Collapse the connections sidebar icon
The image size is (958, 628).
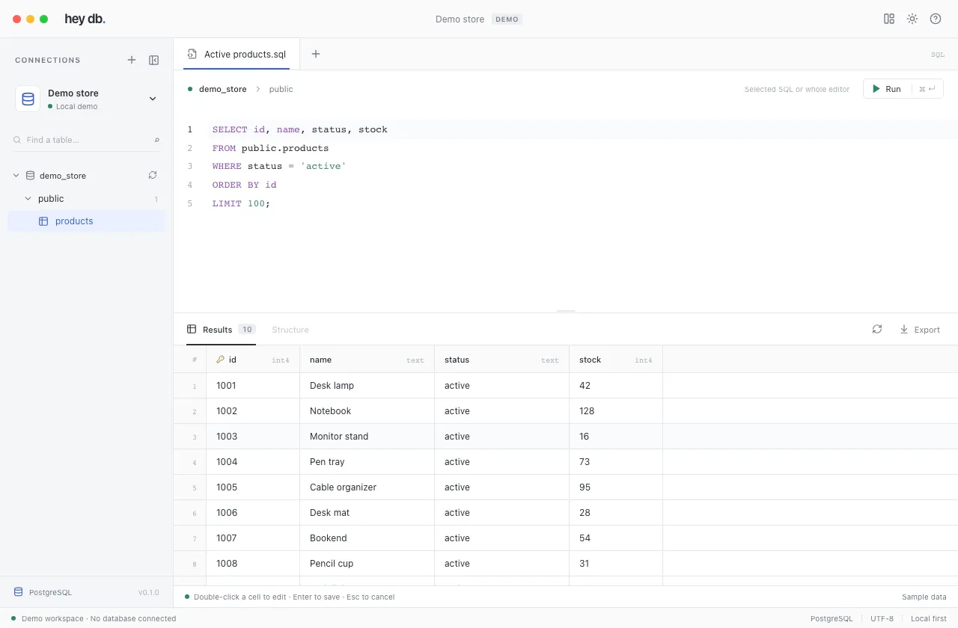154,60
